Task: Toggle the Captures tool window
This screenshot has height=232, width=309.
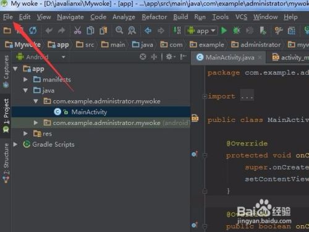Action: point(6,71)
